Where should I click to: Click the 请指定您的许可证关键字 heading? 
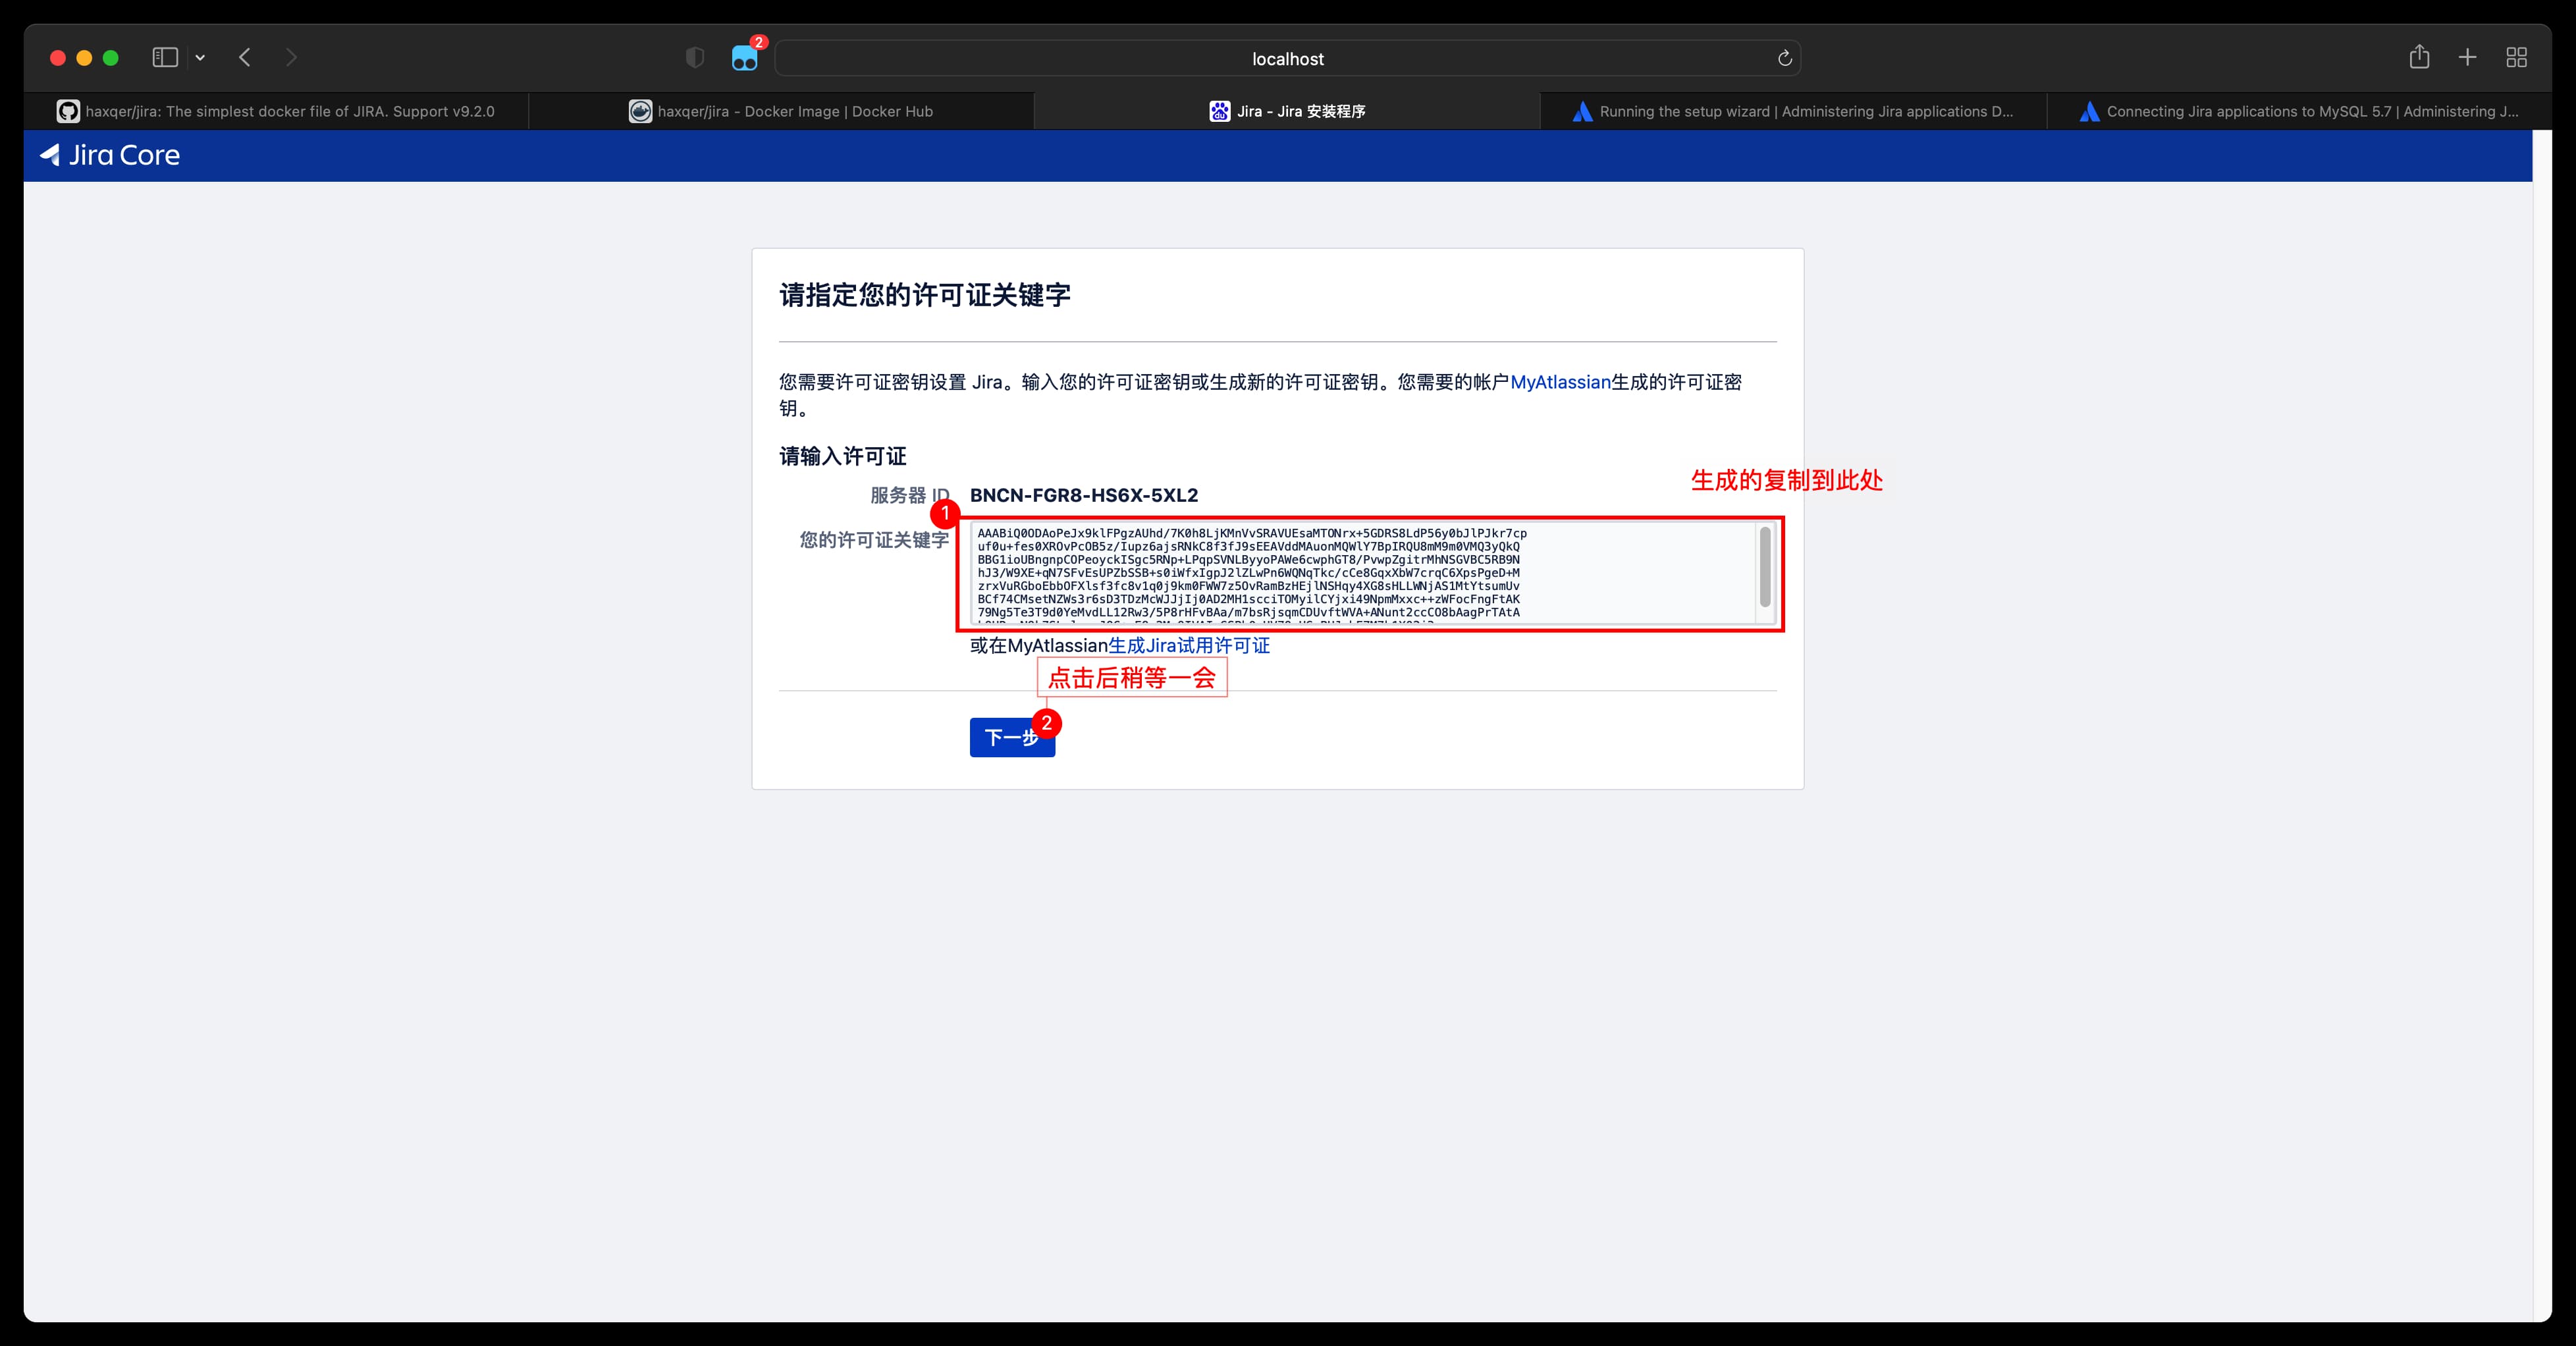click(x=925, y=295)
